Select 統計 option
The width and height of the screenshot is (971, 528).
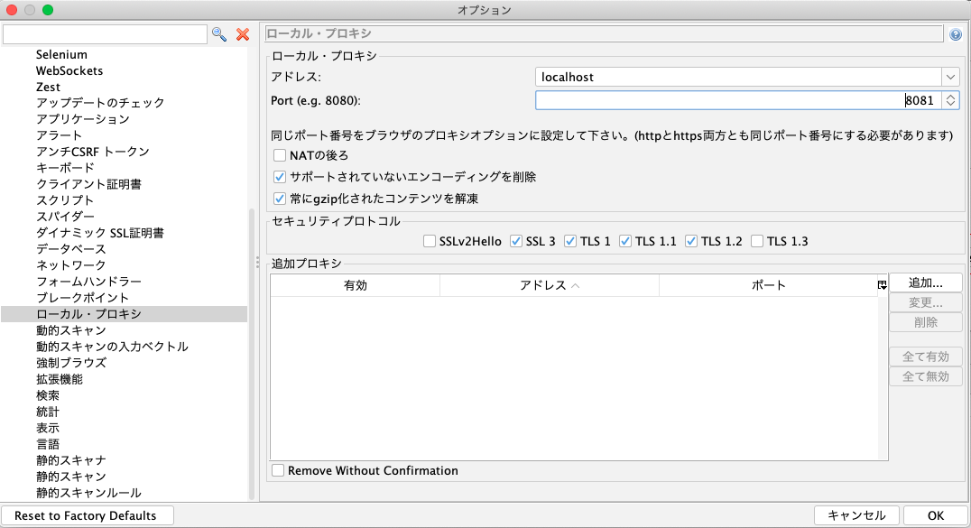coord(48,412)
